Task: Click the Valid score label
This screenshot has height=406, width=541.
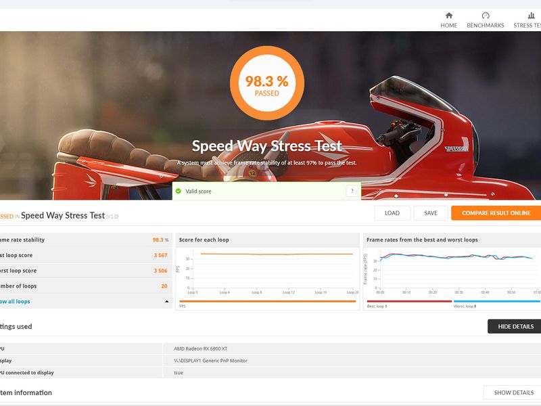Action: click(198, 191)
